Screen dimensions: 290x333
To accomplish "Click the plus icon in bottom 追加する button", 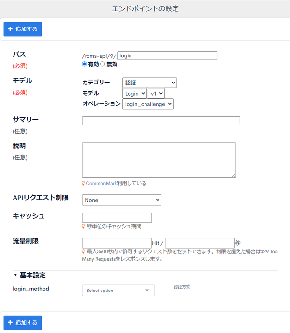I will pyautogui.click(x=10, y=322).
